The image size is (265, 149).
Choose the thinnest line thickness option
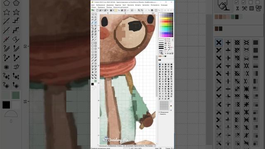pos(161,41)
